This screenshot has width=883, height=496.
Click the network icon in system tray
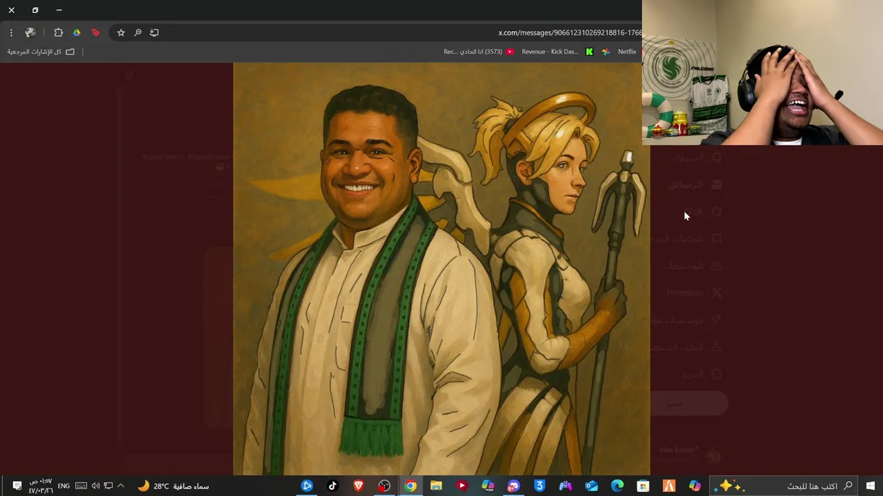pos(108,486)
